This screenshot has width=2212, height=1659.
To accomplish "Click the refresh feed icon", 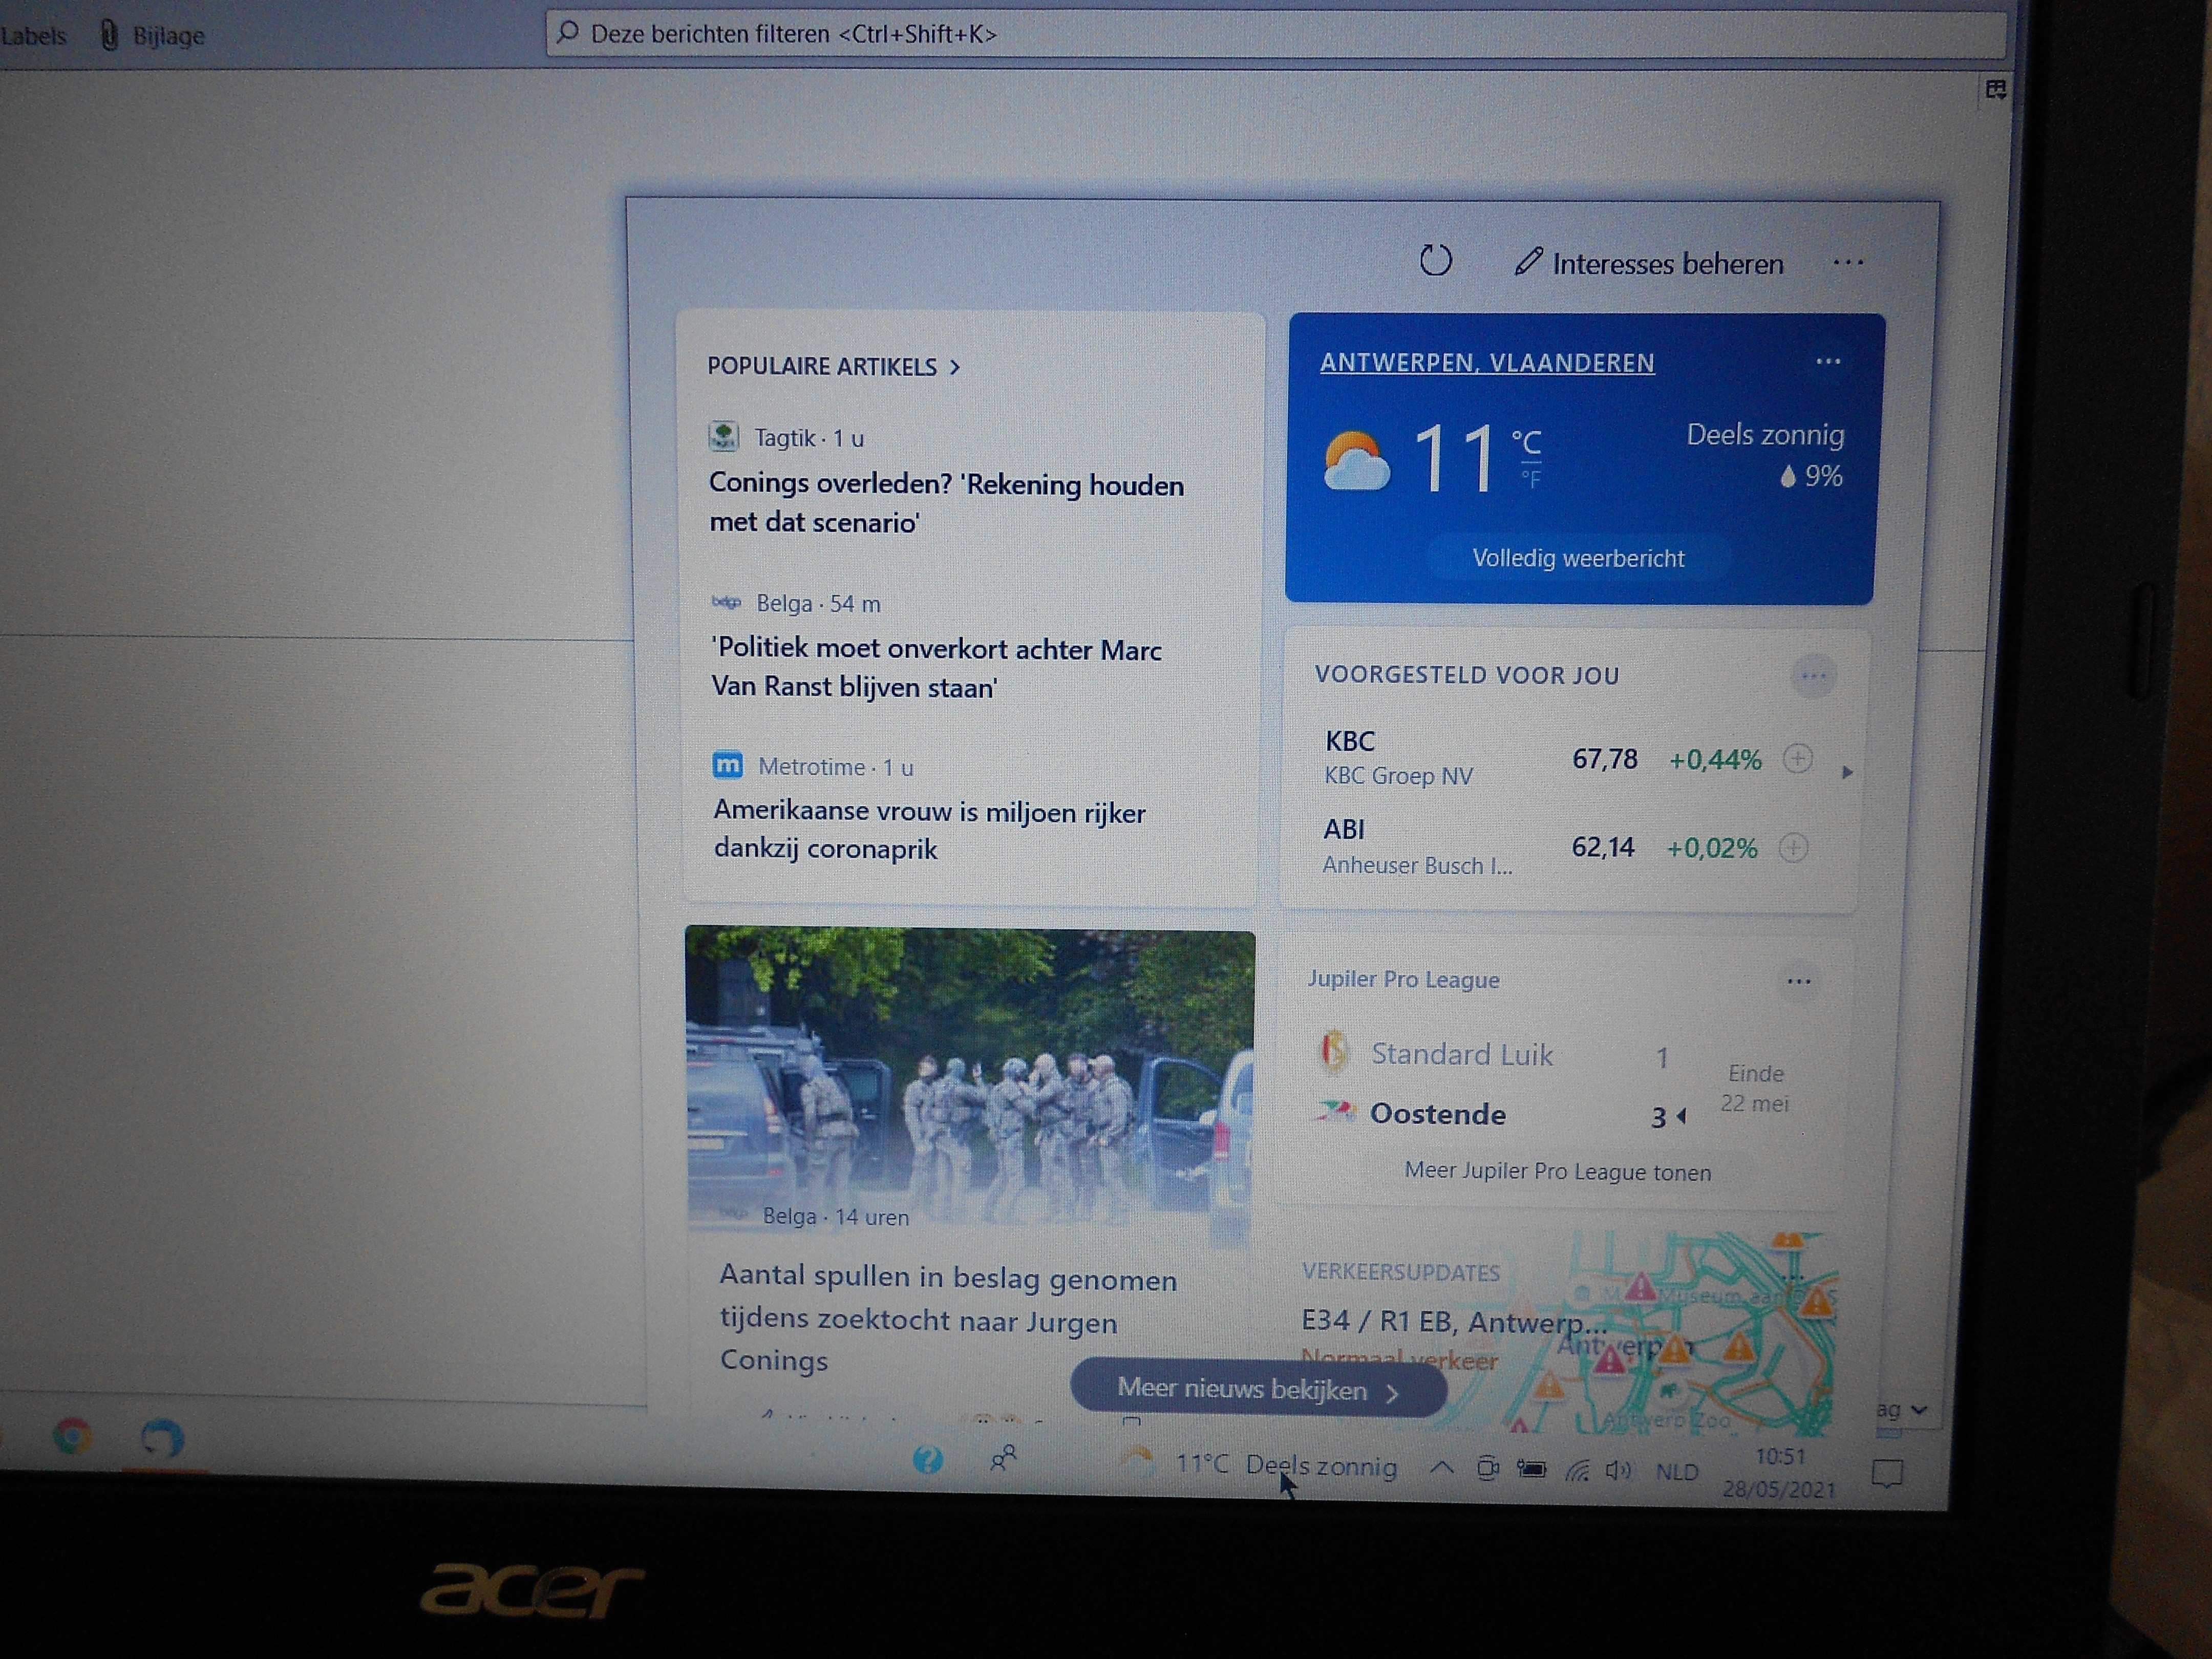I will [x=1435, y=261].
